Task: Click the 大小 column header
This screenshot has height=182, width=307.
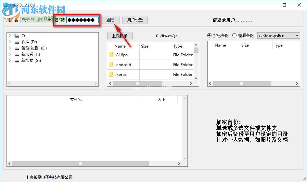Action: [161, 100]
